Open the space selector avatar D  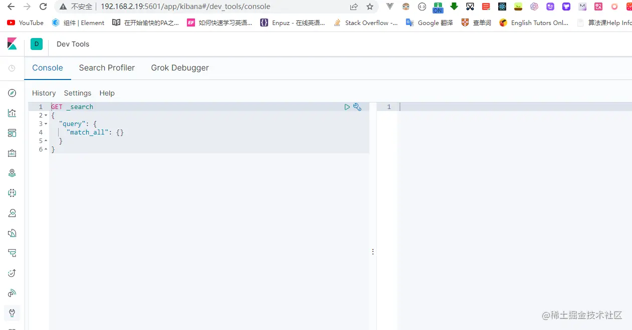click(37, 44)
